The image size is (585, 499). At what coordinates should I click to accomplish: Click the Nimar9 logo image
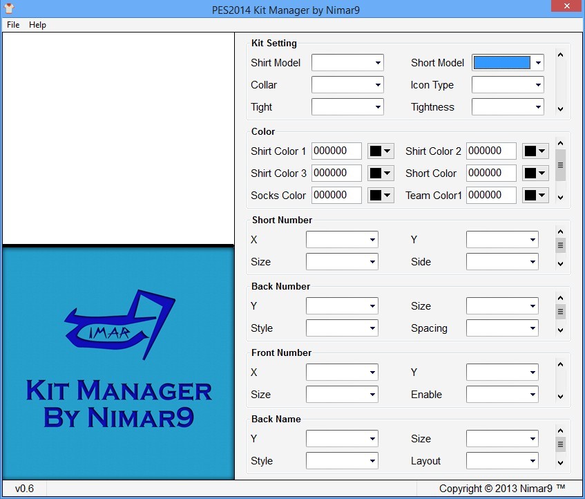(119, 364)
